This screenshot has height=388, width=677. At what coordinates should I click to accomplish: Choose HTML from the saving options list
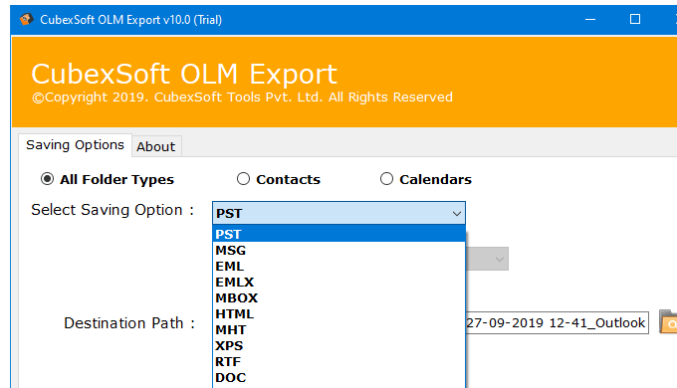pyautogui.click(x=338, y=313)
